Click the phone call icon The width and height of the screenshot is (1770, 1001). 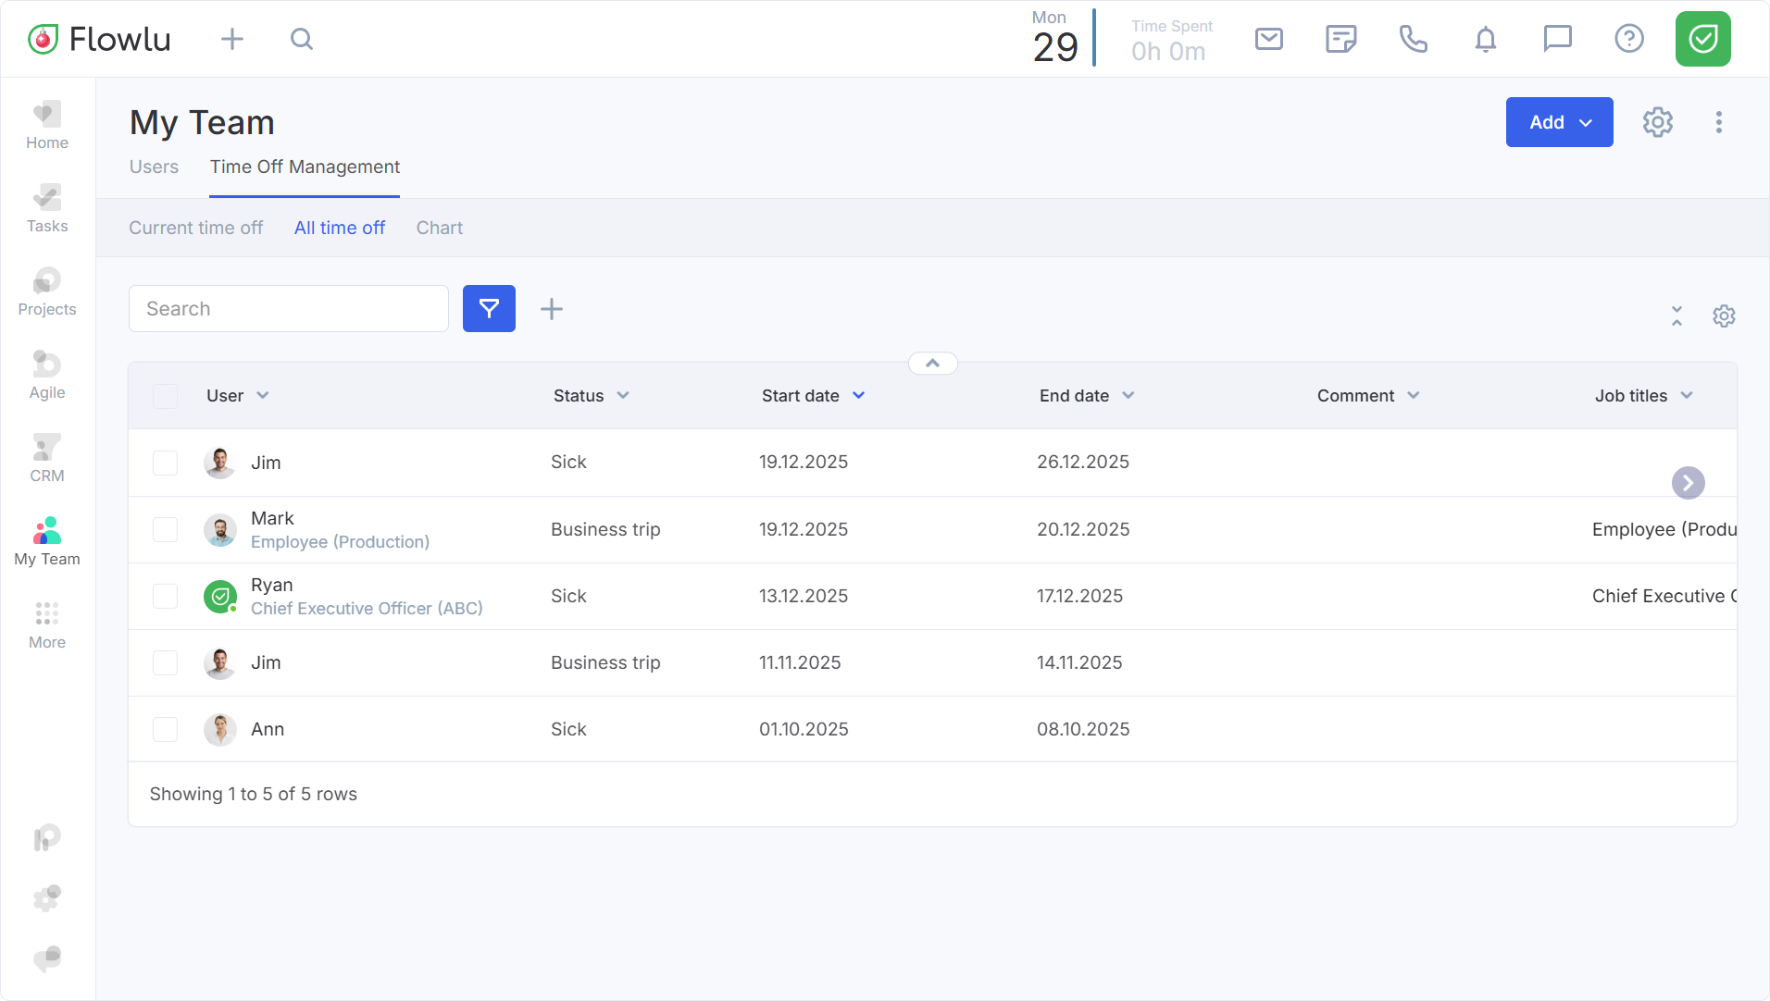coord(1413,39)
